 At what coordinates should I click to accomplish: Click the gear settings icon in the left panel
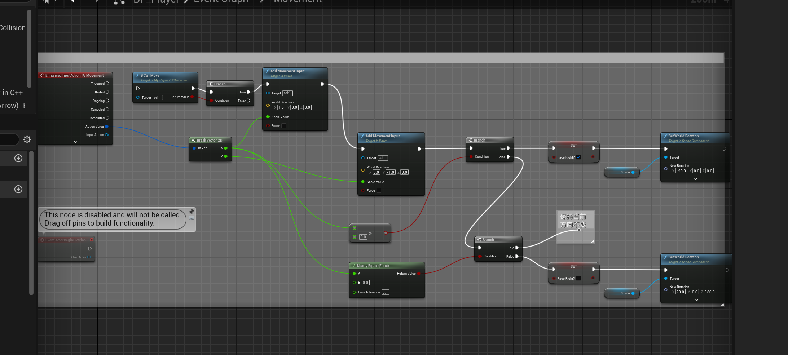tap(27, 139)
